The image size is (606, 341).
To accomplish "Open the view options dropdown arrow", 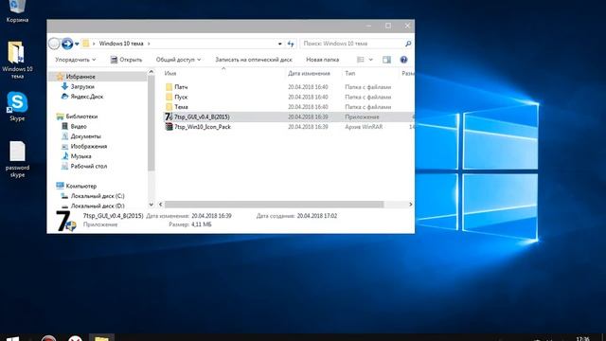I will (370, 60).
